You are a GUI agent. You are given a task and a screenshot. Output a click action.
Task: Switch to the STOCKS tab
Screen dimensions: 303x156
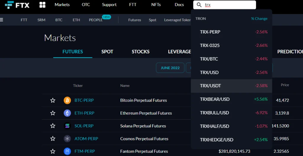point(141,52)
